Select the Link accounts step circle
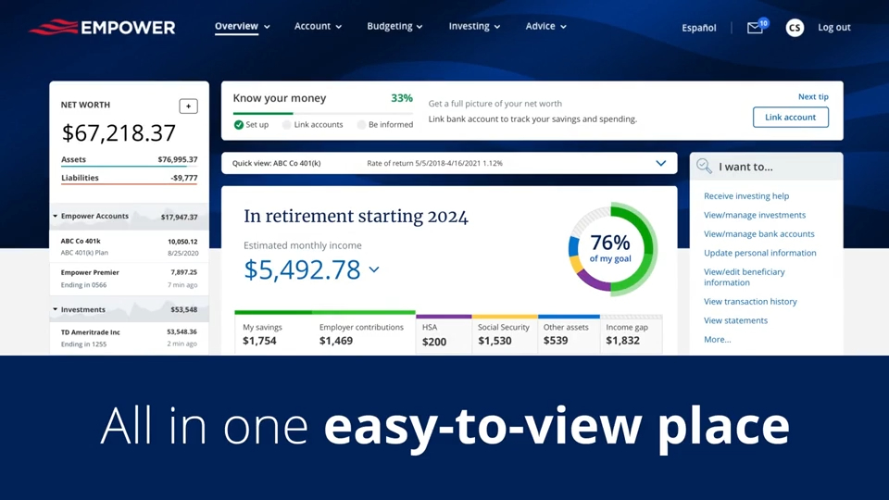Image resolution: width=889 pixels, height=500 pixels. (x=287, y=124)
